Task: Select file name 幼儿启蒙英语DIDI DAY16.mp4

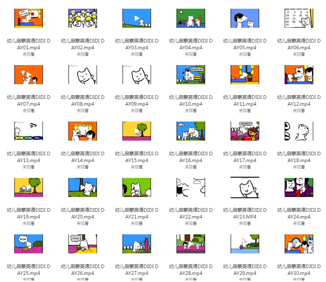Action: tap(191, 157)
